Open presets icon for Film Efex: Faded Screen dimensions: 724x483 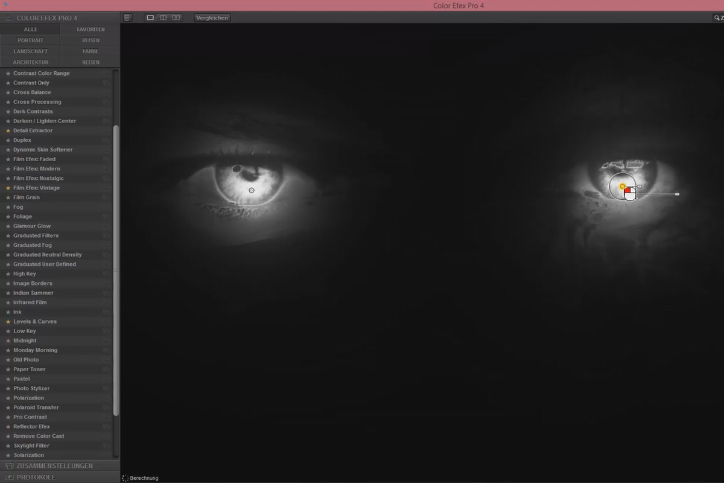pos(106,159)
